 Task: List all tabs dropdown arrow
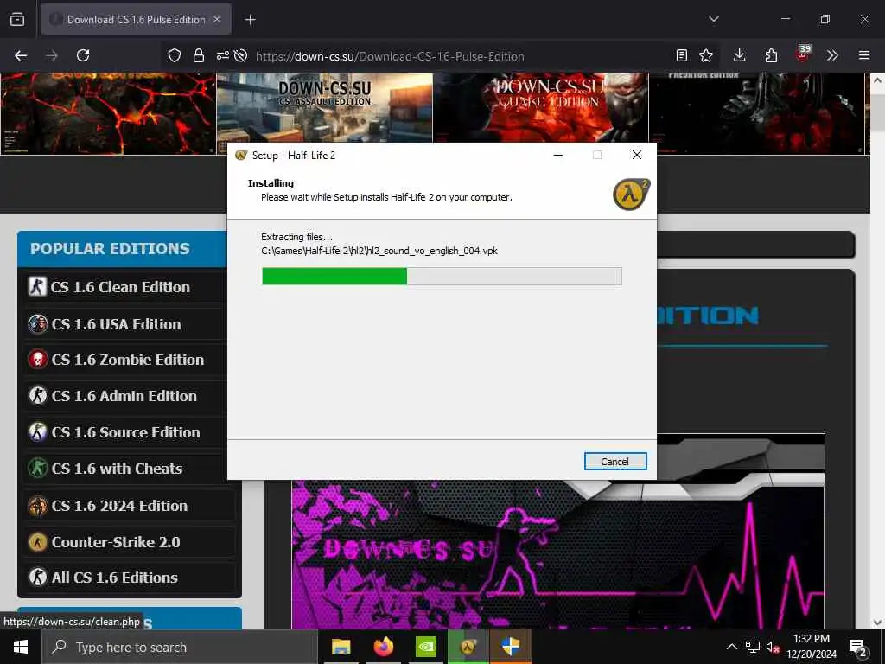point(713,19)
